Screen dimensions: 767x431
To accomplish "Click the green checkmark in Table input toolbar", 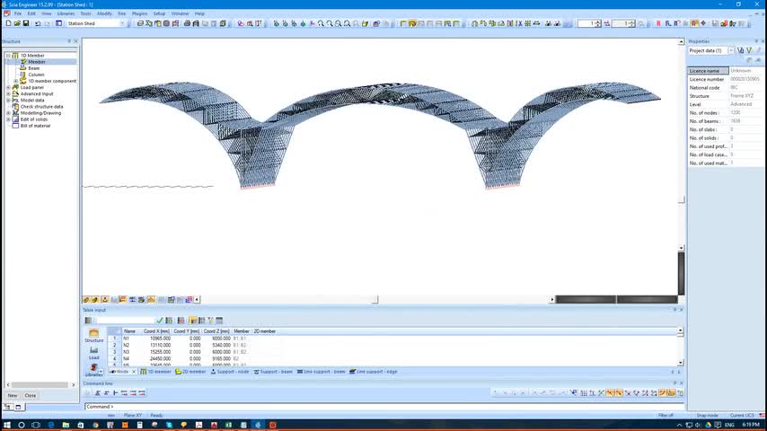I will tap(160, 321).
